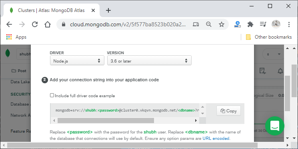This screenshot has width=298, height=149.
Task: Click down arrow of connection string box
Action: coord(202,114)
